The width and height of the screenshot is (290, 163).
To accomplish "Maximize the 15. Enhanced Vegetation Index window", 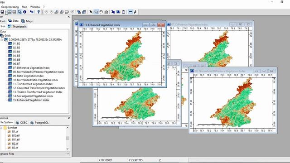I will click(153, 24).
